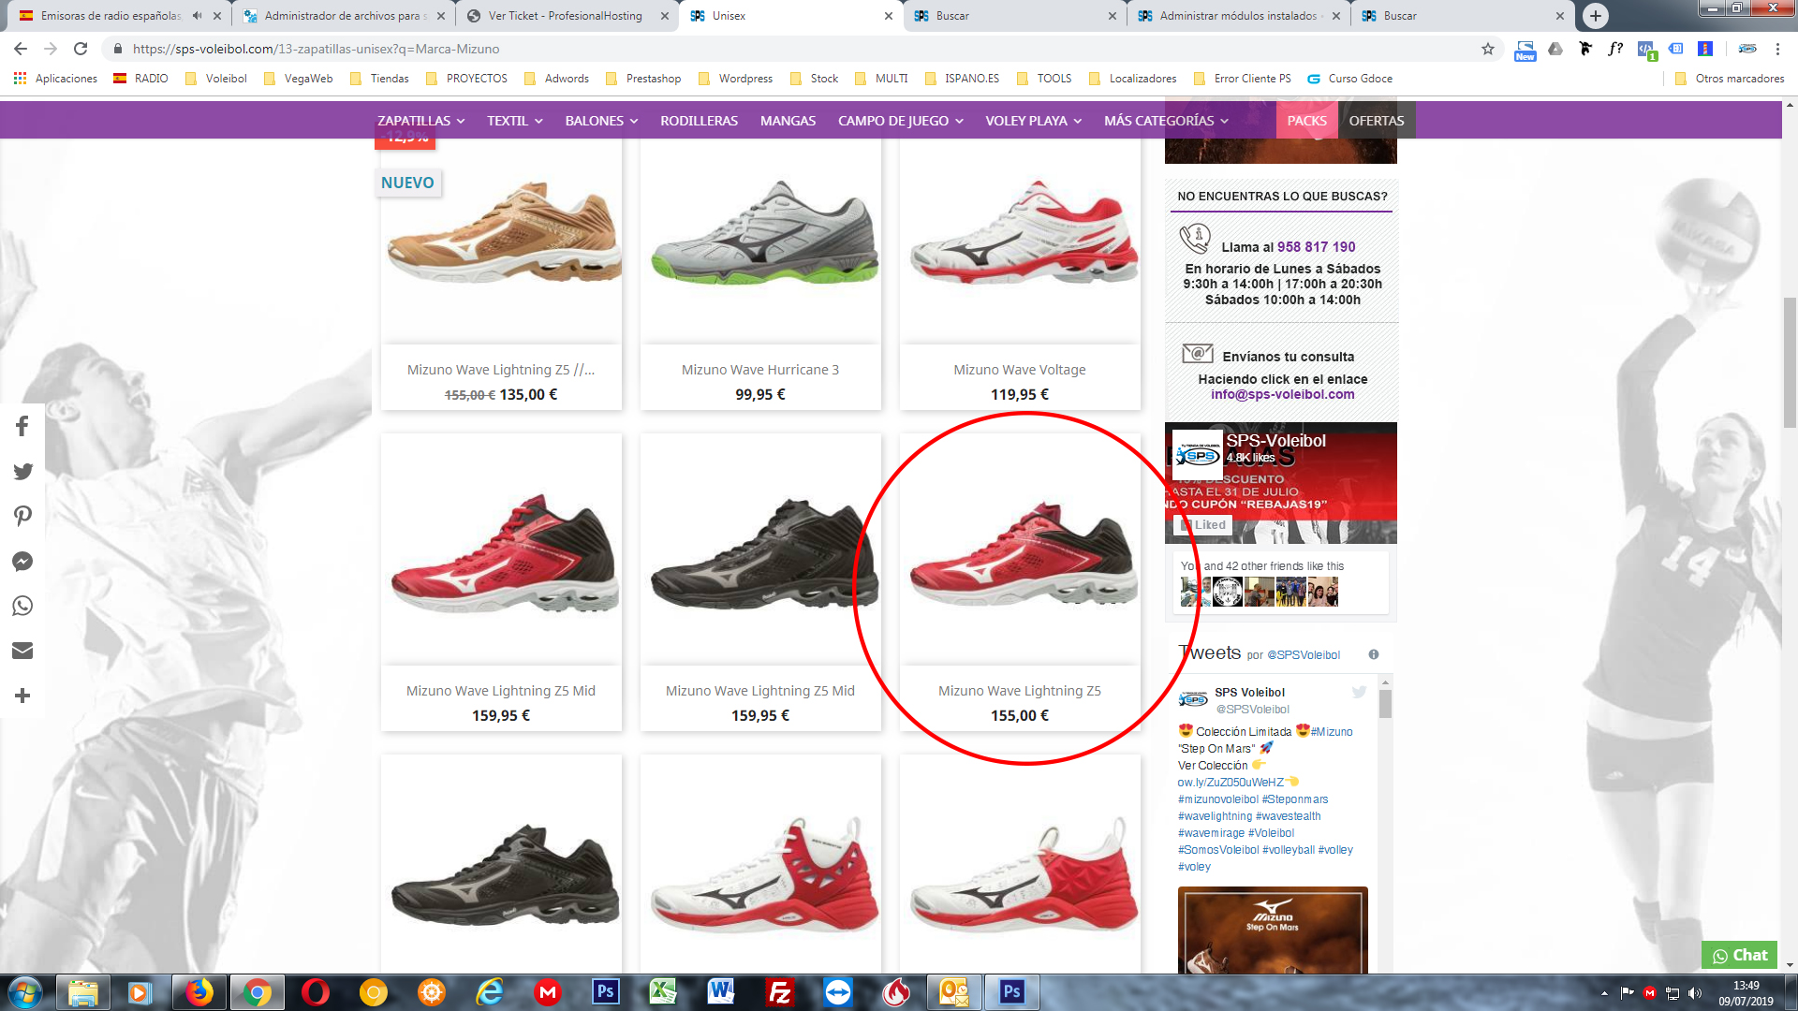
Task: Click the info@sps-voleibol.com email link
Action: point(1282,394)
